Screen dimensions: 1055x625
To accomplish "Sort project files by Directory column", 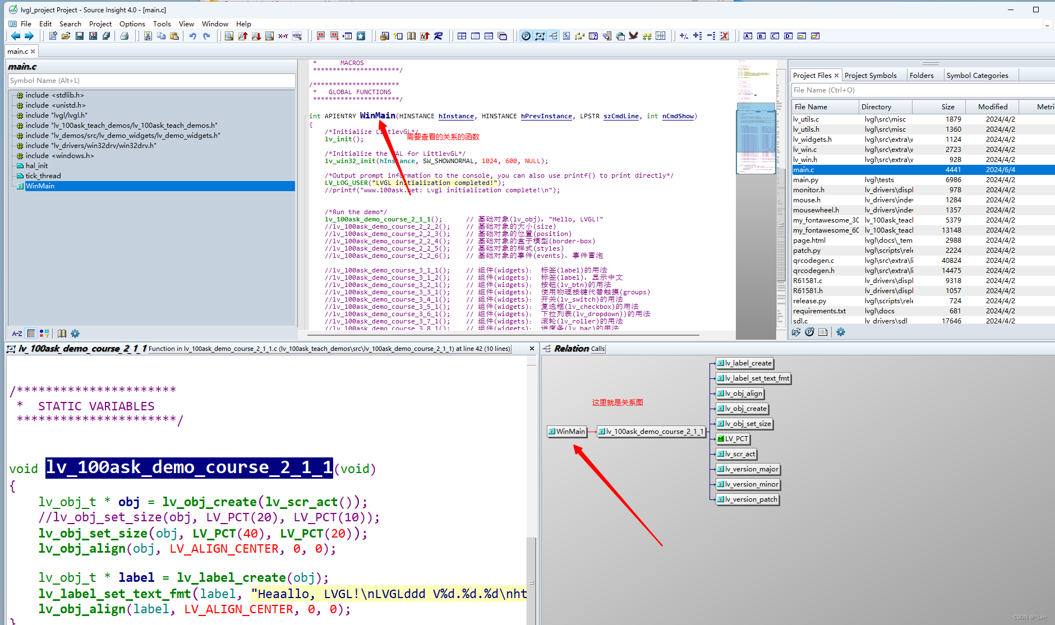I will [886, 107].
